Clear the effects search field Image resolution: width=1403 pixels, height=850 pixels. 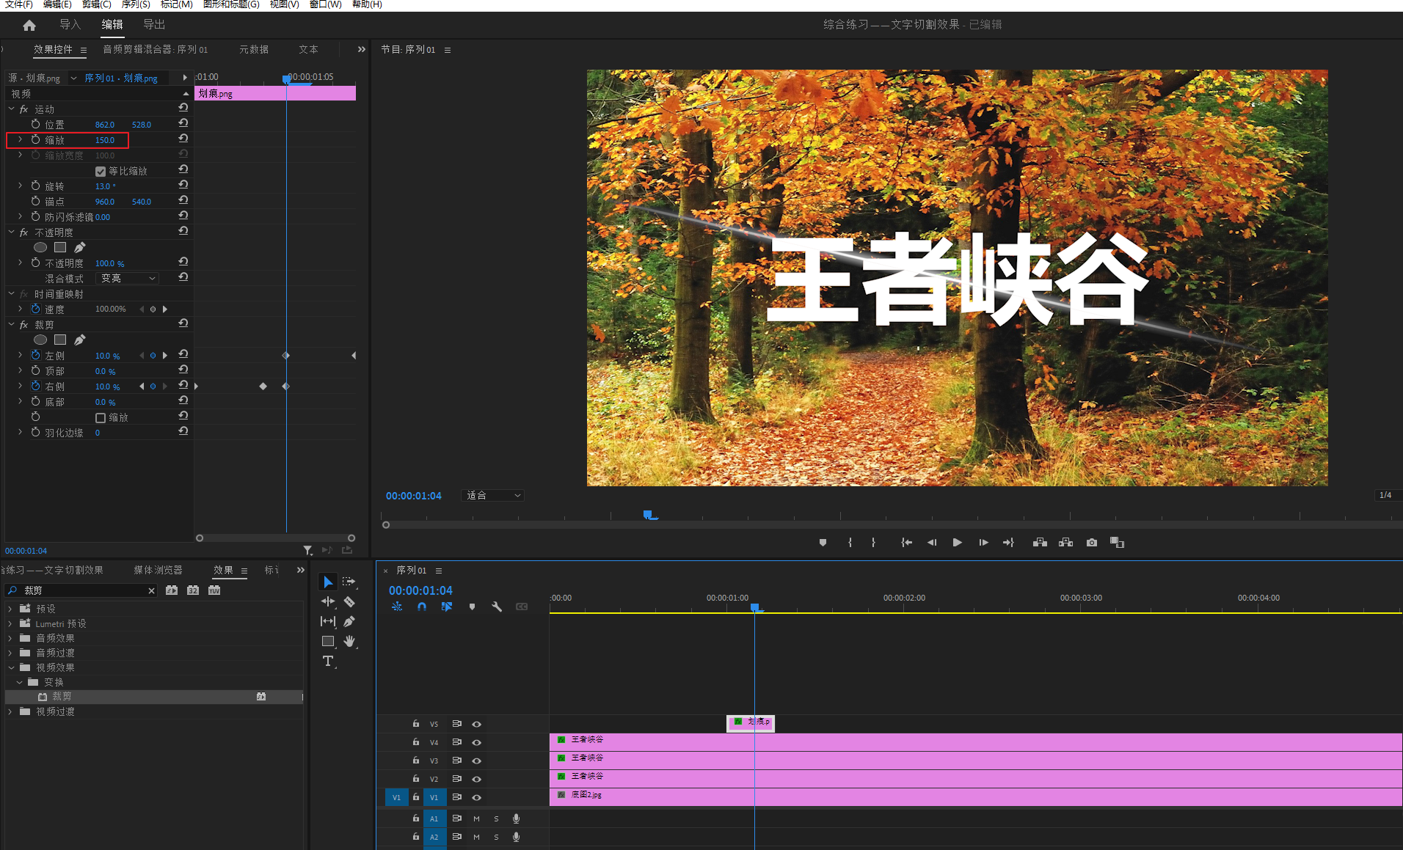tap(152, 591)
